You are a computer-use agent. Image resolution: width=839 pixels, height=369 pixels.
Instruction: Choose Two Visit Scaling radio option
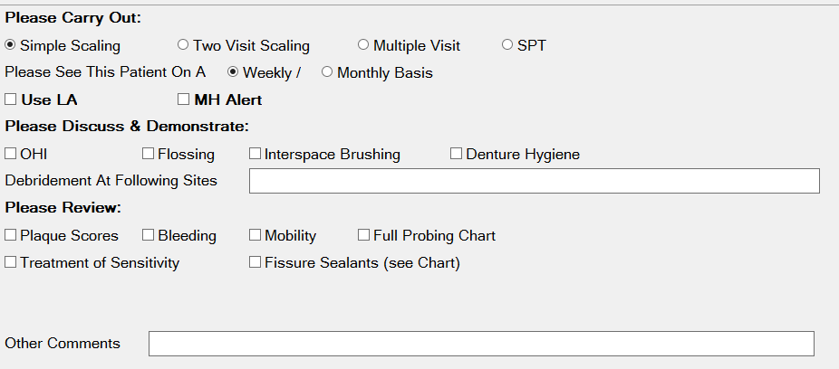coord(183,45)
